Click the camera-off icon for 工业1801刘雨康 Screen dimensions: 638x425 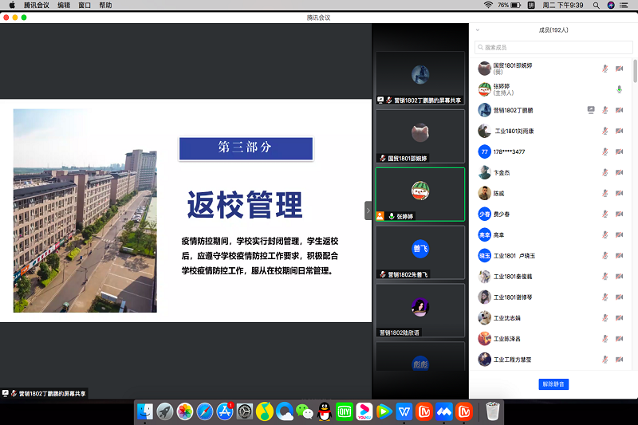[619, 131]
